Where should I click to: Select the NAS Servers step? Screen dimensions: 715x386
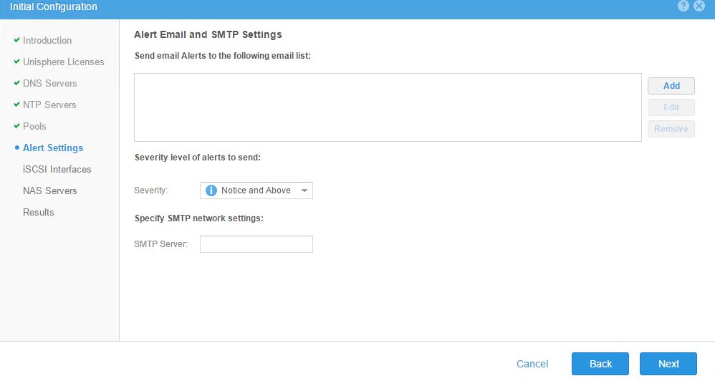(49, 190)
